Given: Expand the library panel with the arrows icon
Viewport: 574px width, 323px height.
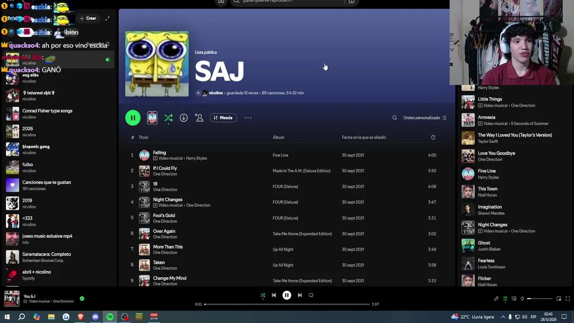Looking at the screenshot, I should [x=107, y=18].
